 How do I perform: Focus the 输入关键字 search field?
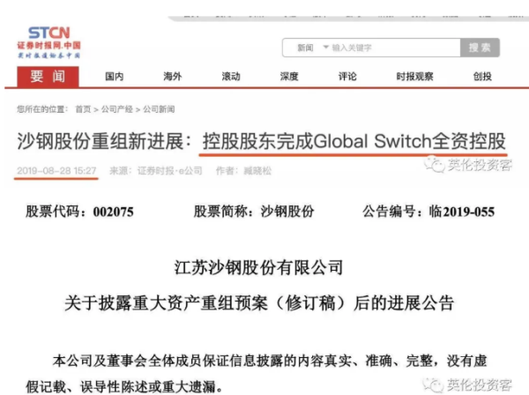coord(395,48)
